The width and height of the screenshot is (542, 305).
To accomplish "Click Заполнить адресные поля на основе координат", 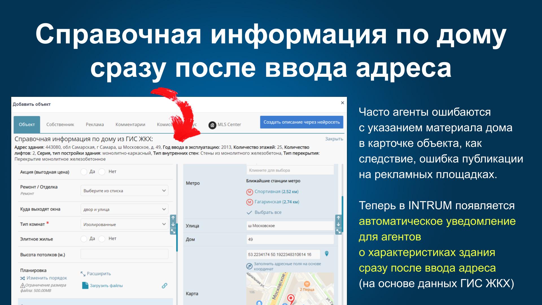I will coord(287,266).
